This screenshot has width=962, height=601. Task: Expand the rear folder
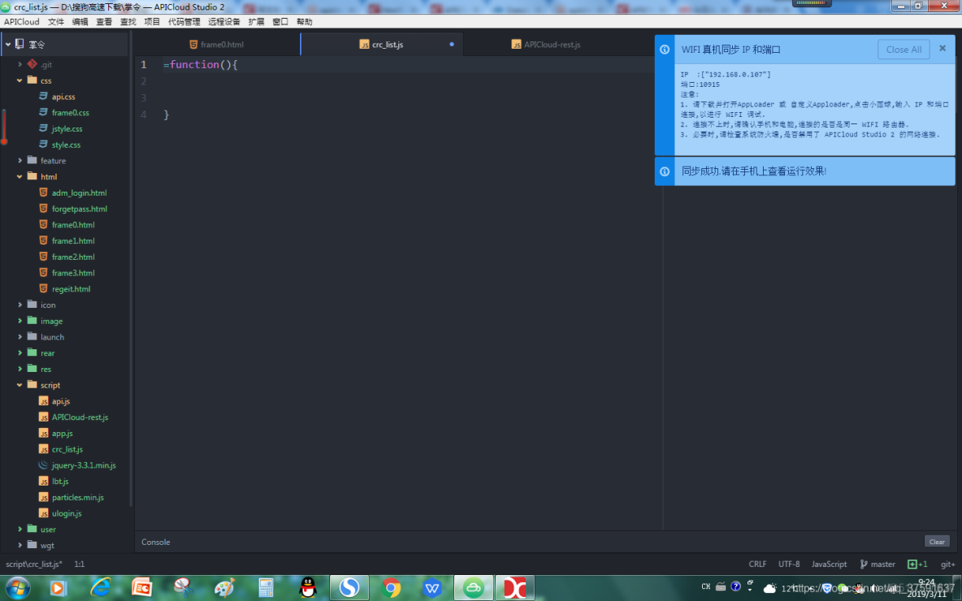(19, 352)
